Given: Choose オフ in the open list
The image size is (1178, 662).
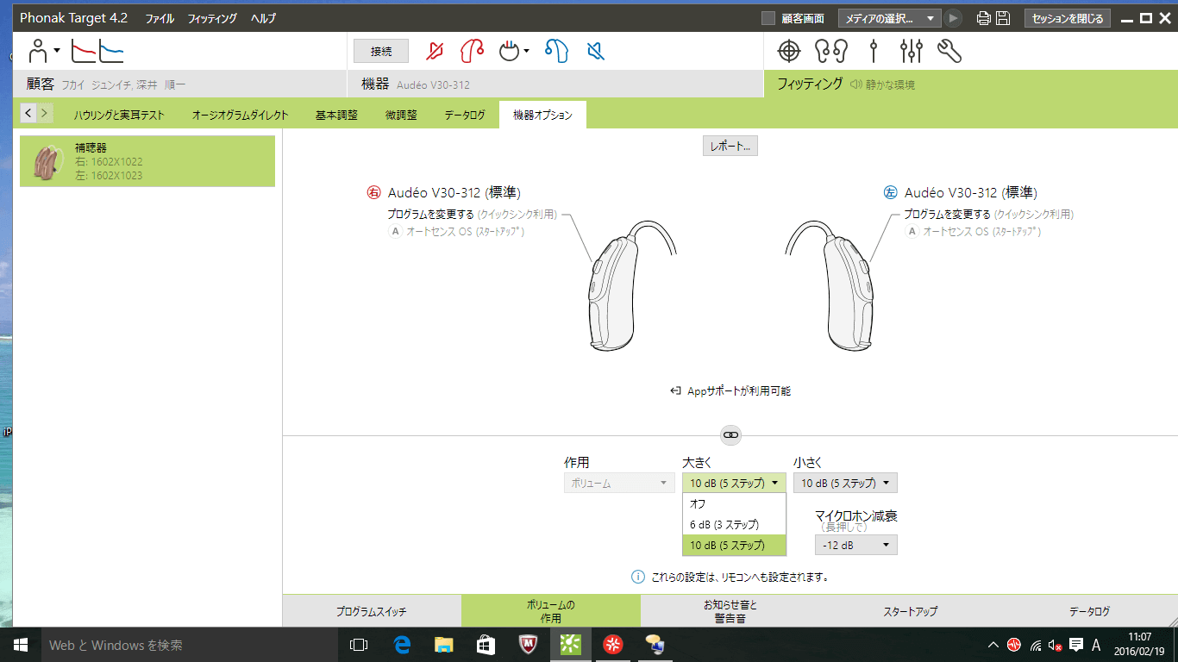Looking at the screenshot, I should pos(734,503).
